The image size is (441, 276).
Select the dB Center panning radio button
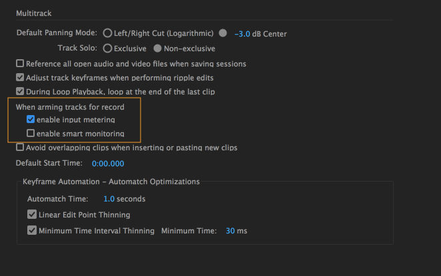(x=222, y=33)
